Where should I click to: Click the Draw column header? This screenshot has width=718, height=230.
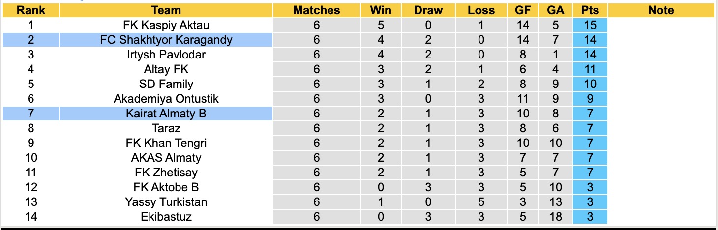point(428,10)
